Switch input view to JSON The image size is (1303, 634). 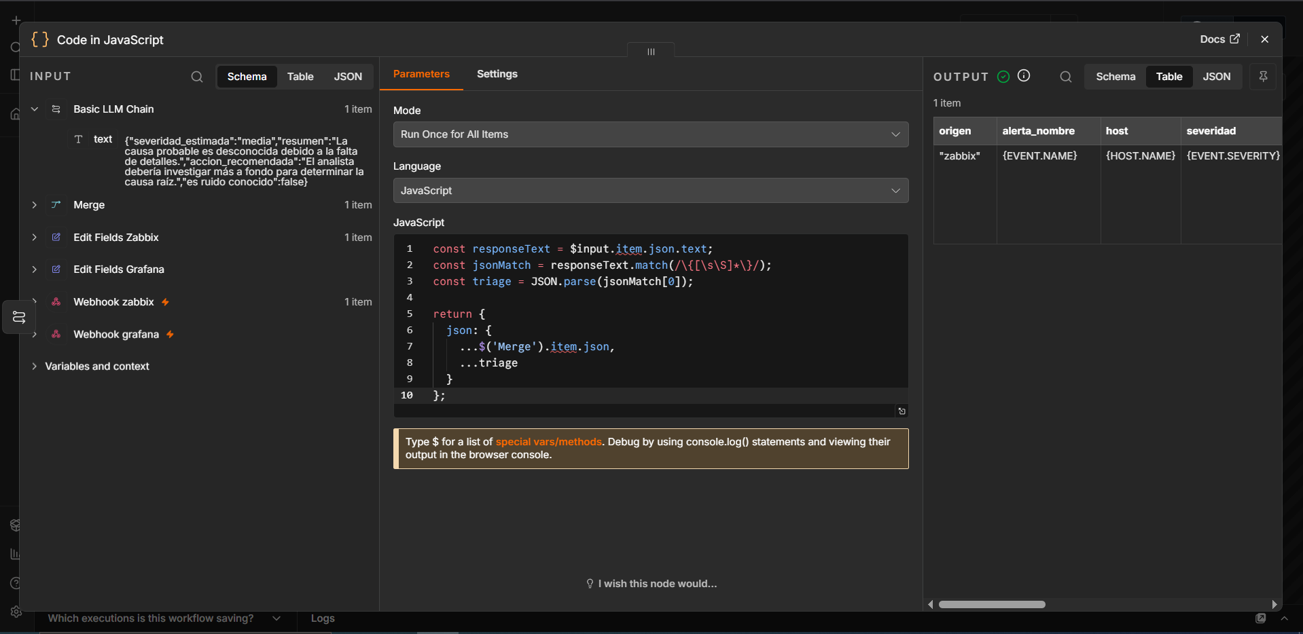pos(348,77)
